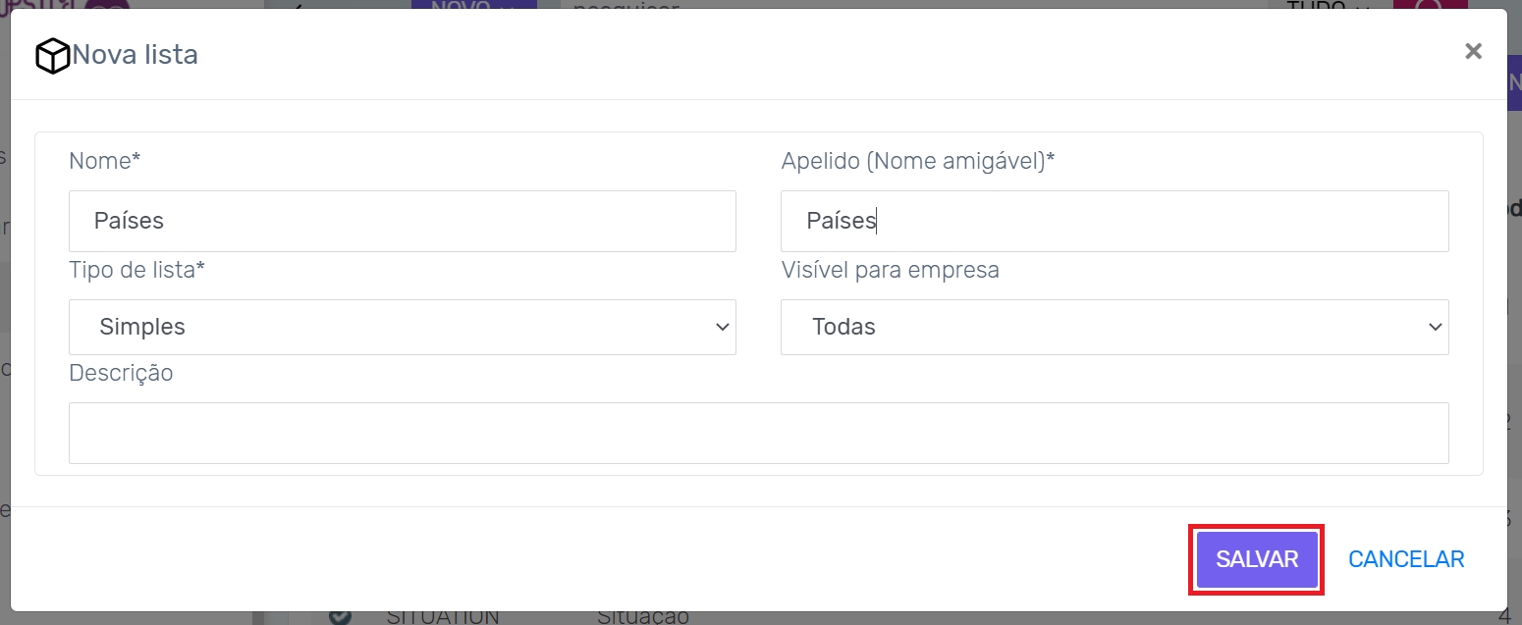This screenshot has height=625, width=1522.
Task: Click the Visível para empresa label
Action: point(890,270)
